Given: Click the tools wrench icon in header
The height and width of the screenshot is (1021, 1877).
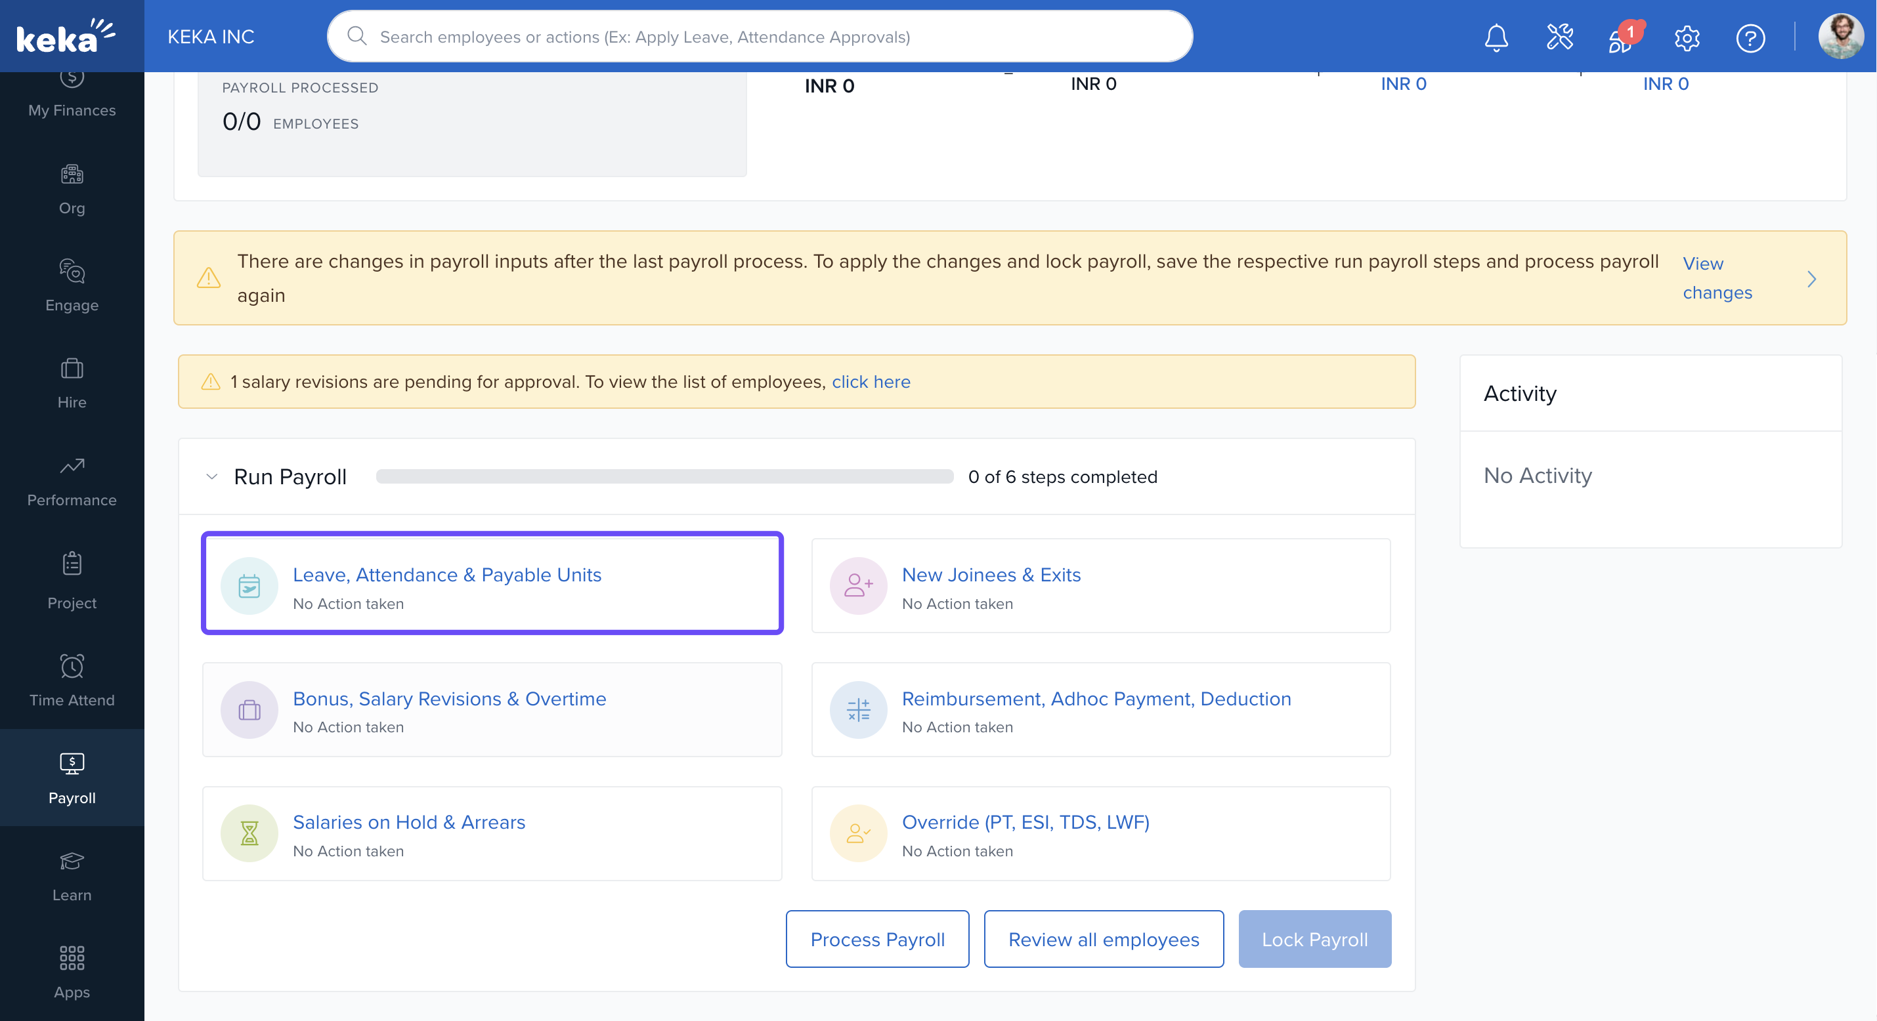Looking at the screenshot, I should pyautogui.click(x=1559, y=37).
